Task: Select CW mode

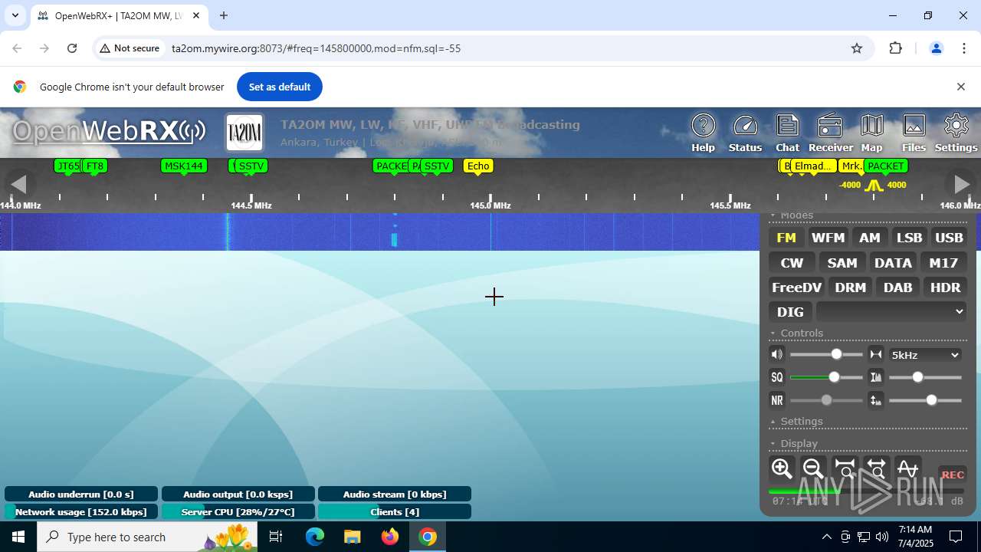Action: pos(792,263)
